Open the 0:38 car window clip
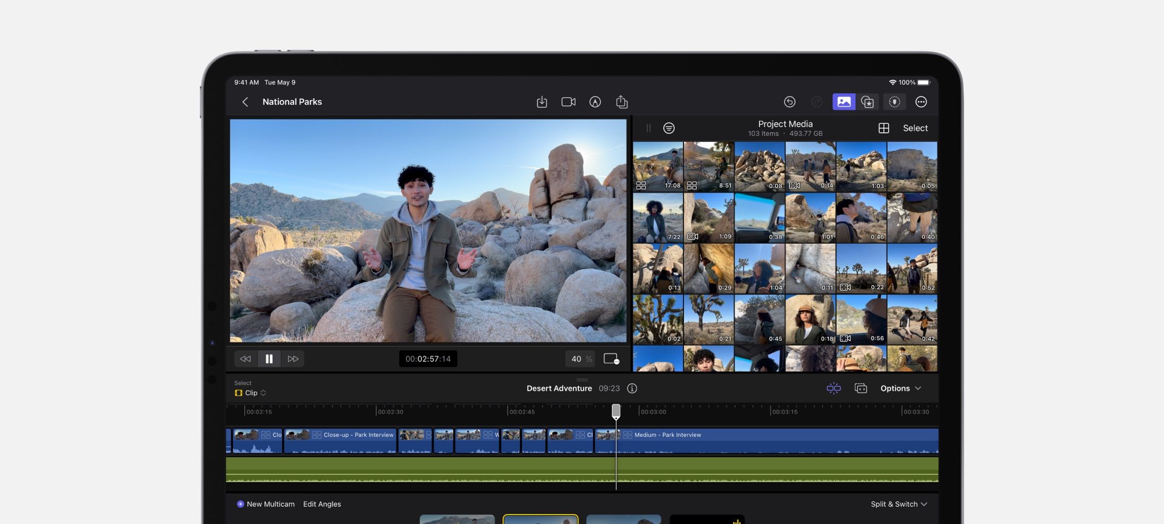This screenshot has width=1164, height=524. click(760, 218)
